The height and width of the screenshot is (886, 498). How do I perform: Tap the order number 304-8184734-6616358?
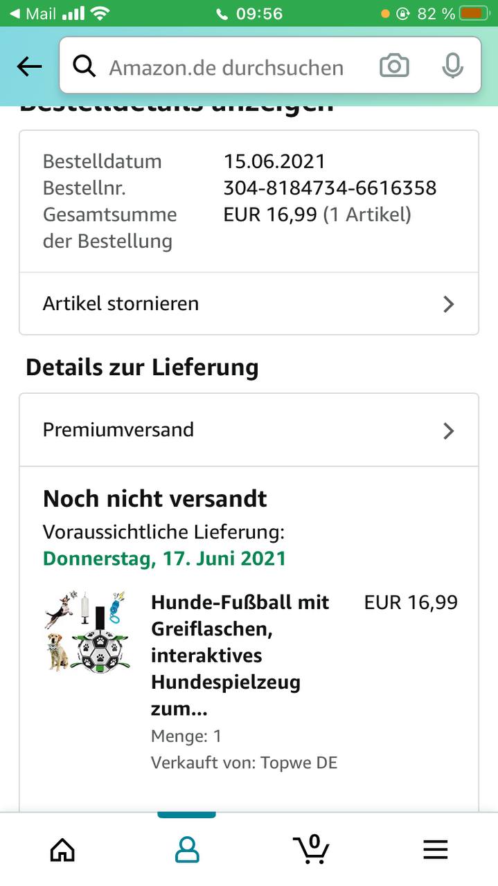click(330, 188)
